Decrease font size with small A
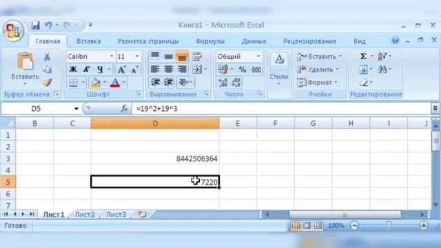 (134, 70)
